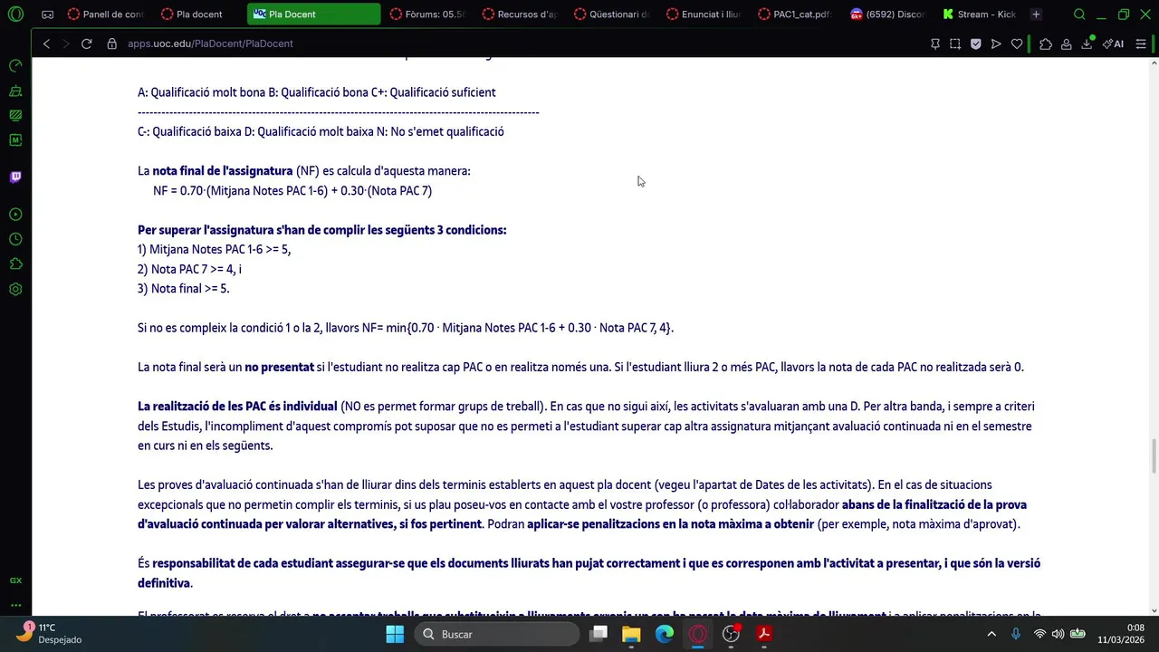
Task: Click text '2) Nota PAC 7 >= 4, i'
Action: click(189, 270)
